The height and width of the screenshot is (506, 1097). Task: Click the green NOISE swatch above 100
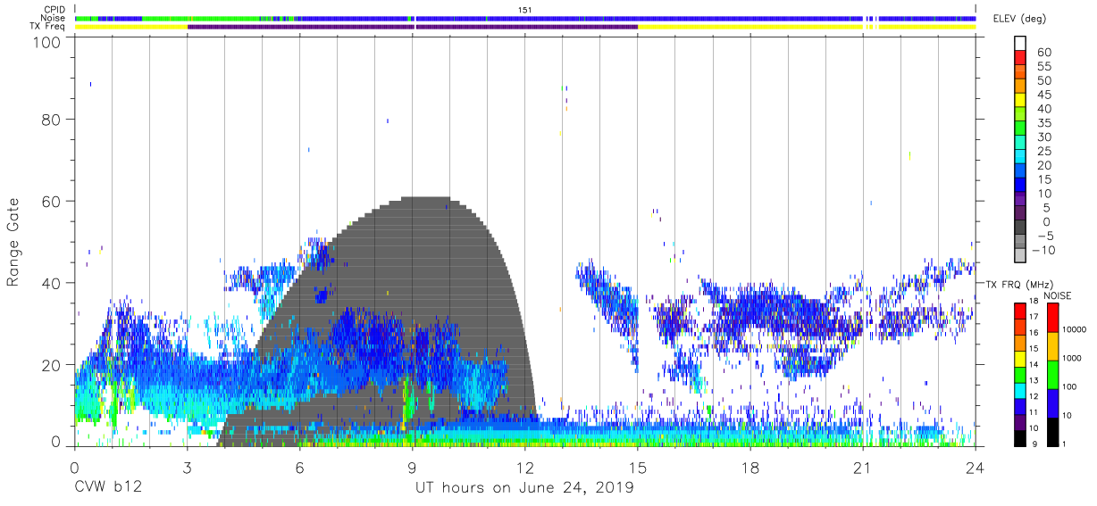(x=1052, y=374)
